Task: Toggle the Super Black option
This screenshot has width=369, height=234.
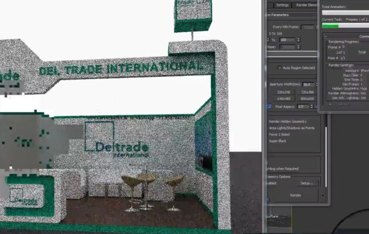Action: tap(278, 141)
